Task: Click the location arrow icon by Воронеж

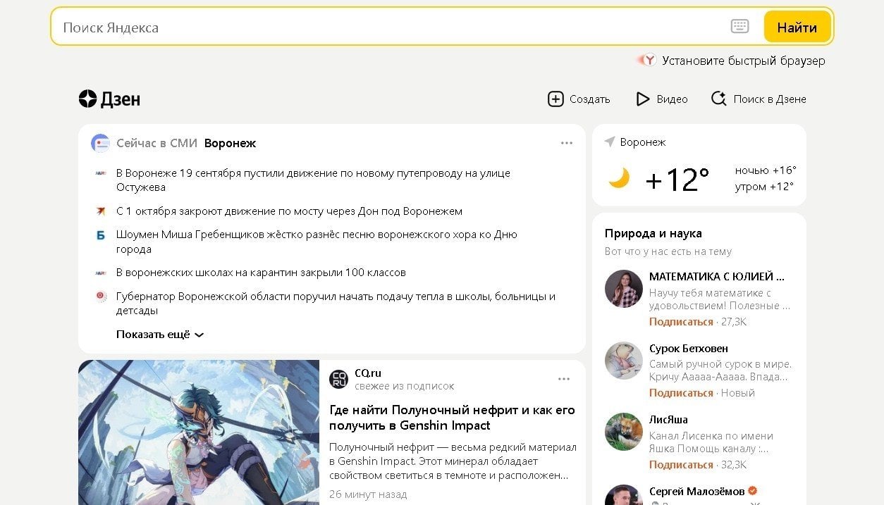Action: (610, 142)
